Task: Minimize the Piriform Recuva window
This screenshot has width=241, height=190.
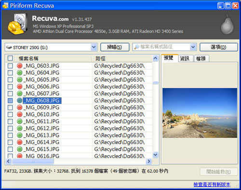Action: [x=220, y=6]
